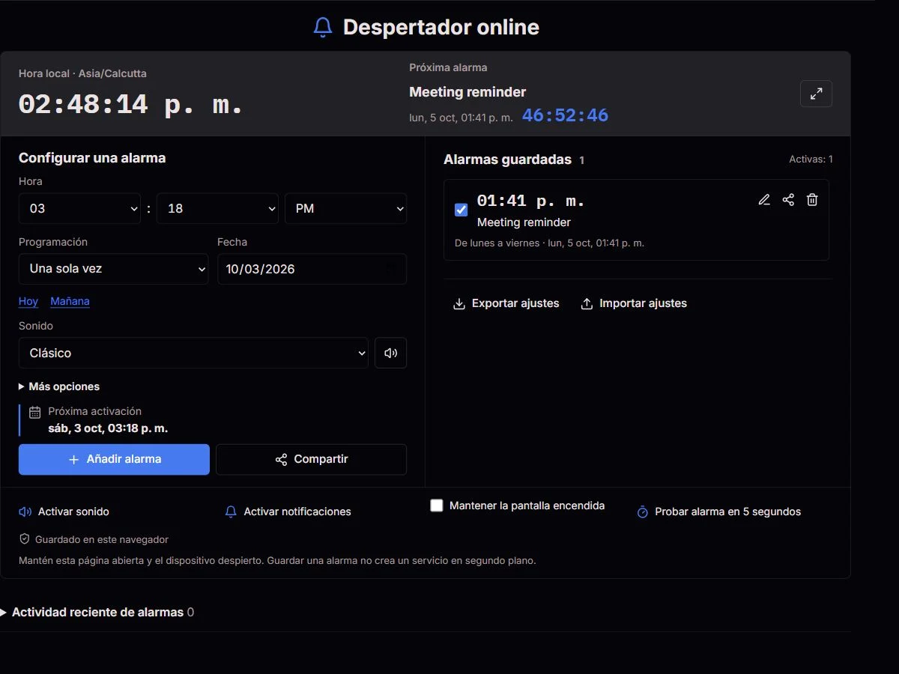Click the Añadir alarma button
899x674 pixels.
pyautogui.click(x=114, y=459)
